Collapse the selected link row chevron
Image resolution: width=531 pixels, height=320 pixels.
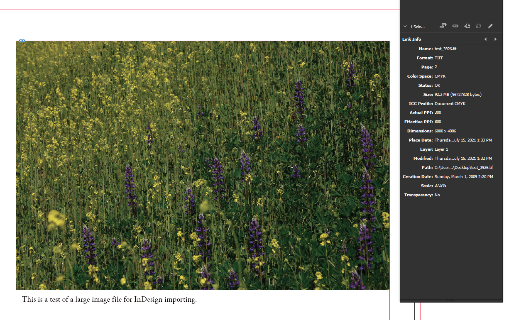tap(405, 26)
